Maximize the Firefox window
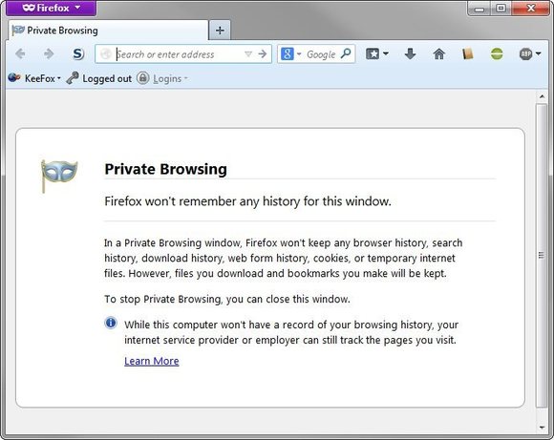554x440 pixels. click(x=501, y=9)
